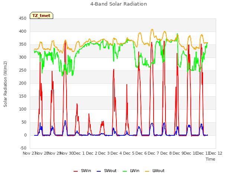Image resolution: width=238 pixels, height=178 pixels.
Task: Click the Dec 6 x-axis date label
Action: [x=141, y=153]
